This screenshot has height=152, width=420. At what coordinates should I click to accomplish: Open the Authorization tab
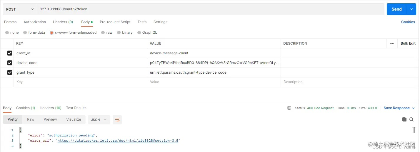(35, 22)
